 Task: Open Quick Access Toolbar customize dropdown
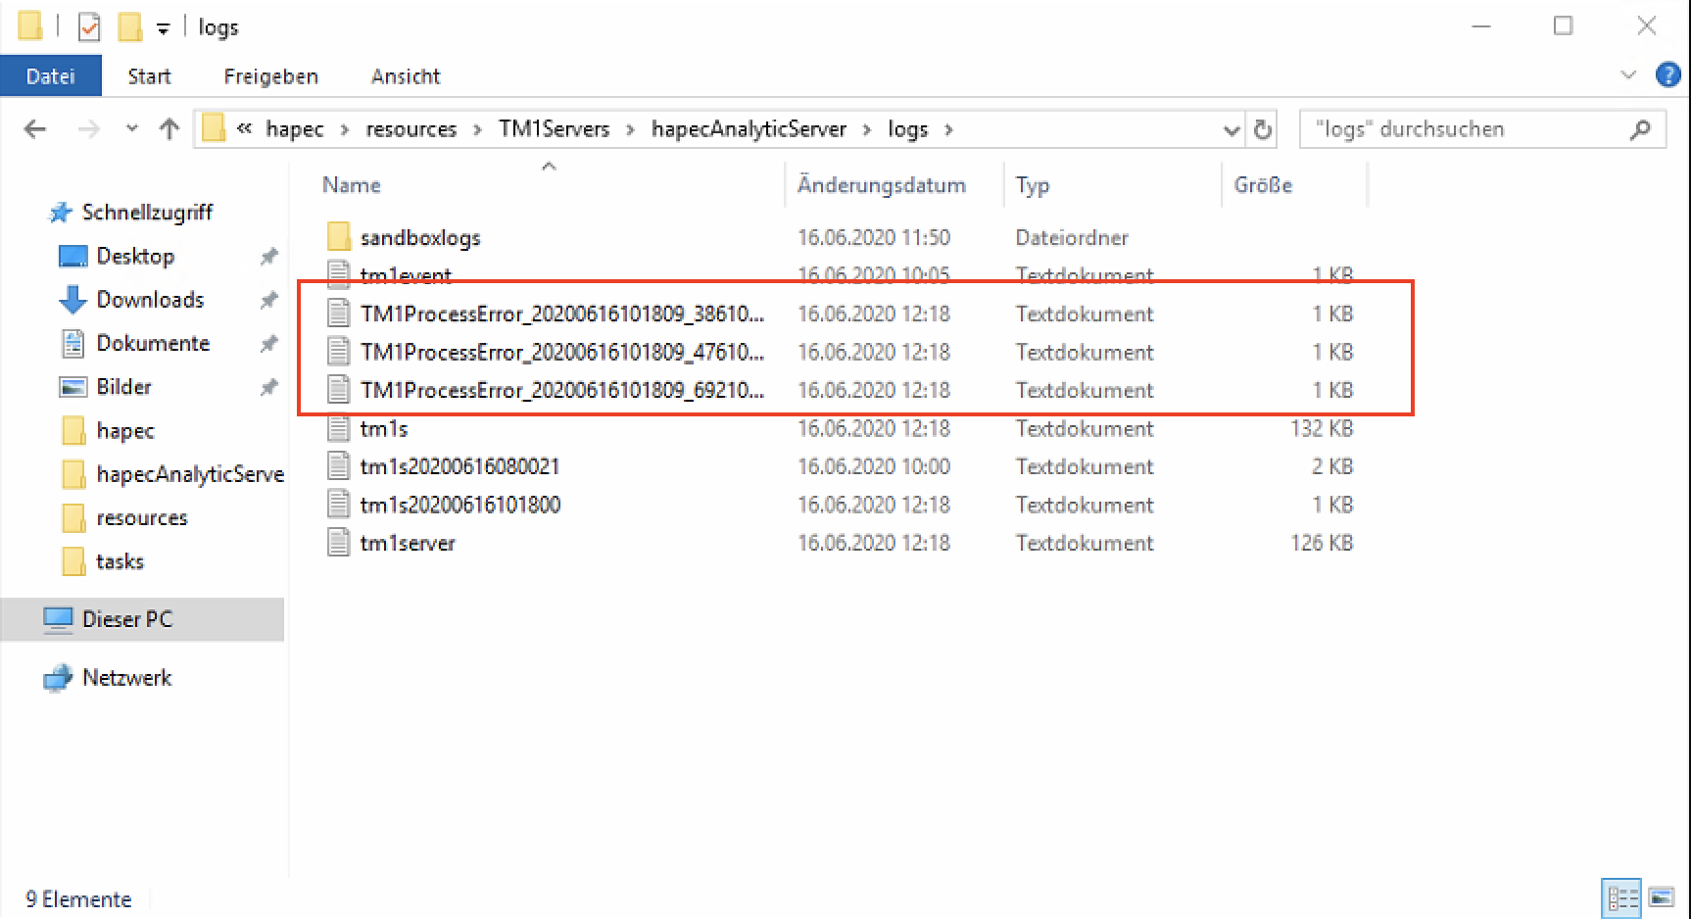[164, 28]
